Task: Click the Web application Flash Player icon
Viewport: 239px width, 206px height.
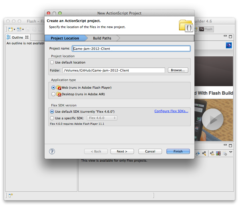Action: pyautogui.click(x=59, y=88)
